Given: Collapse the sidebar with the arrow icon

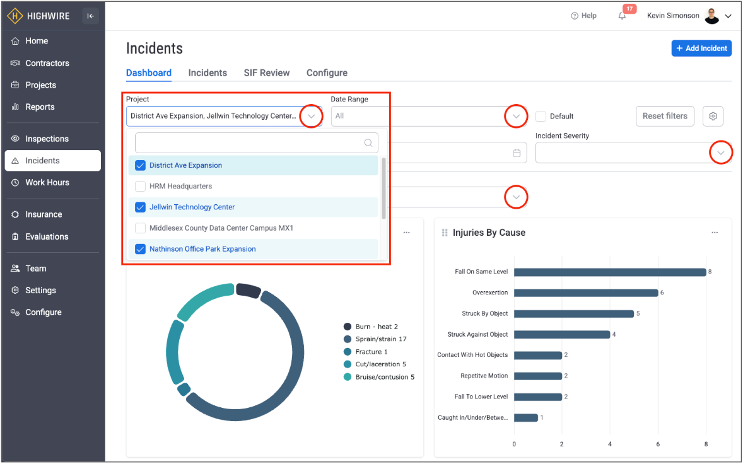Looking at the screenshot, I should pos(90,16).
